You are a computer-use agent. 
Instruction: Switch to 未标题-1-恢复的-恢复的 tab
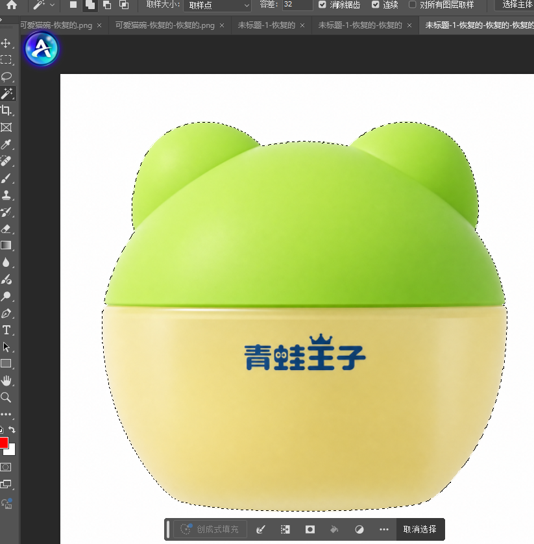360,25
